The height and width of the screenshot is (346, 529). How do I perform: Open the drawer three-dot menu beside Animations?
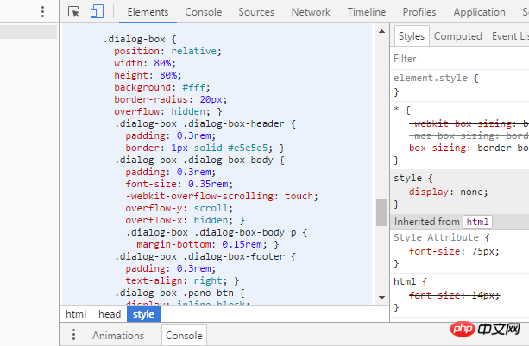(73, 335)
